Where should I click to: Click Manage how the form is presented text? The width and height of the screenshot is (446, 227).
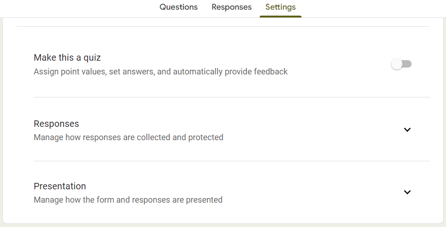(128, 199)
